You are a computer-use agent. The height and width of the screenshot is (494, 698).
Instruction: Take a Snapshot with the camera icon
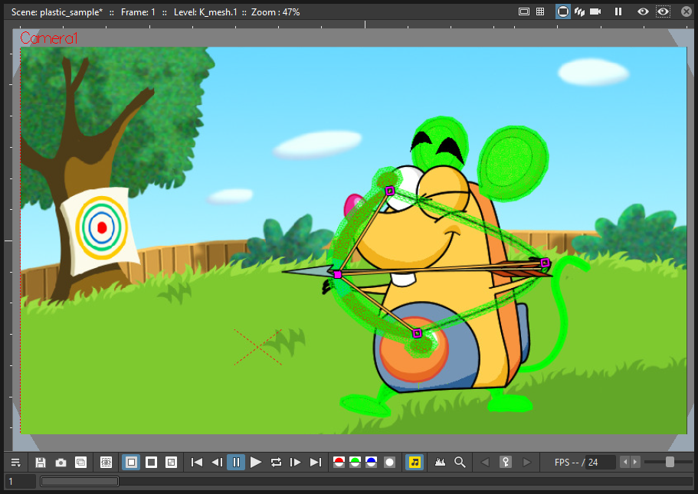pos(61,463)
